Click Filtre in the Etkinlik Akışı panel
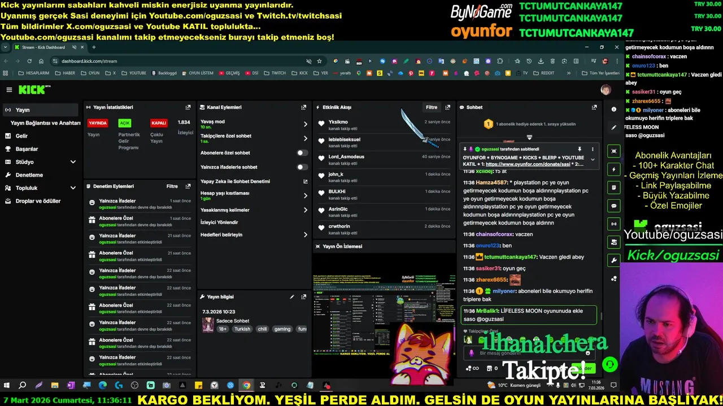 point(432,107)
